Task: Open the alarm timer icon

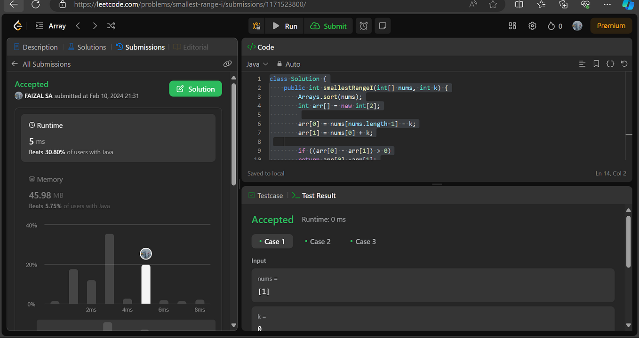Action: pos(364,26)
